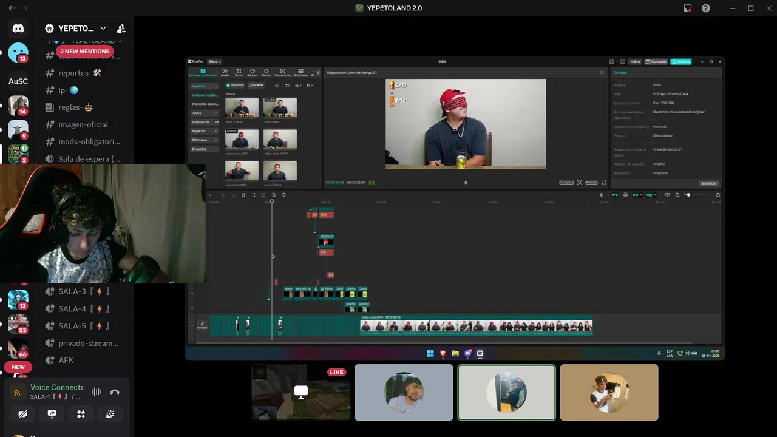Show more CapCut tabs with the arrow

317,72
